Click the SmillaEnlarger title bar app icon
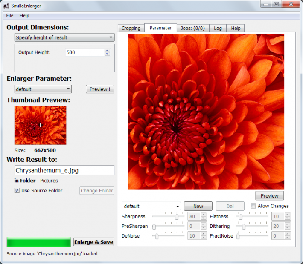Screen dimensions: 303x264 click(6, 6)
